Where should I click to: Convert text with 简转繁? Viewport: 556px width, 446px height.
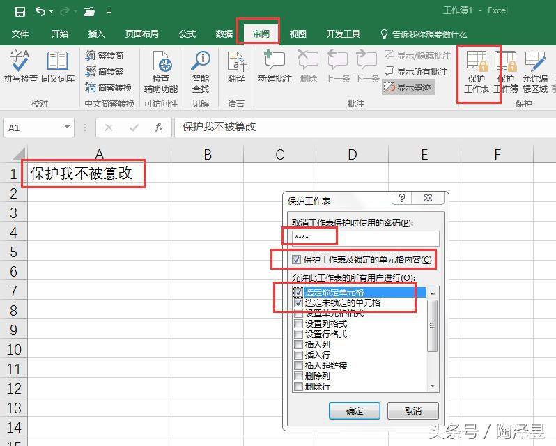(x=105, y=71)
